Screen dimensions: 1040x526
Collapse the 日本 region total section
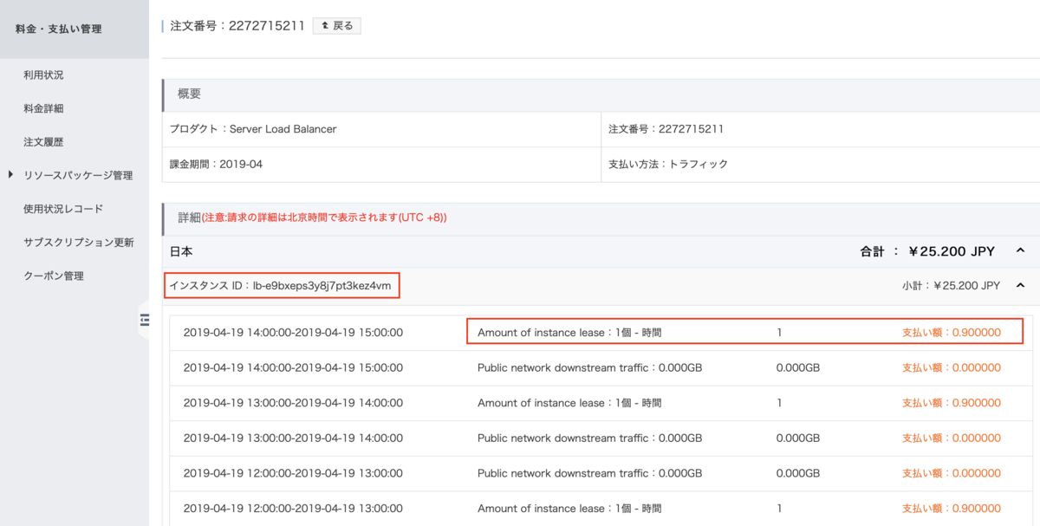click(x=1019, y=251)
